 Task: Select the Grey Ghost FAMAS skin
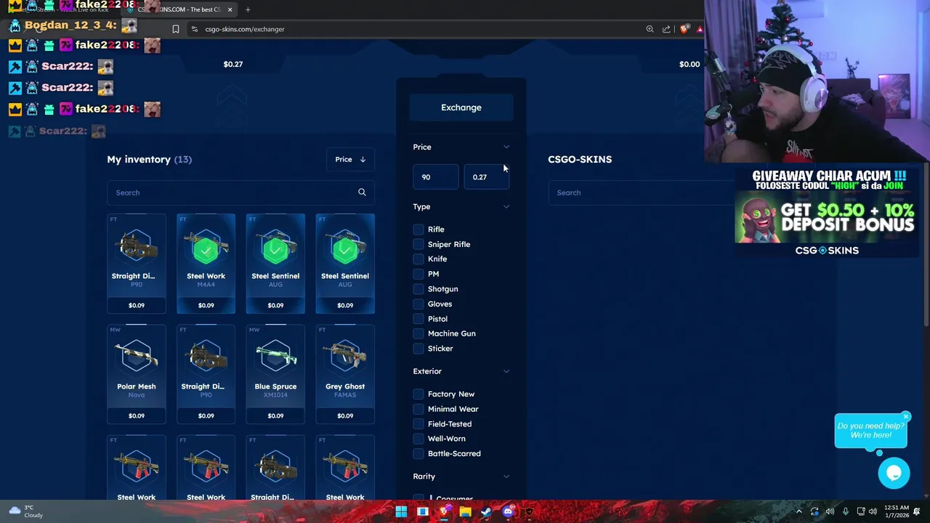pos(345,374)
